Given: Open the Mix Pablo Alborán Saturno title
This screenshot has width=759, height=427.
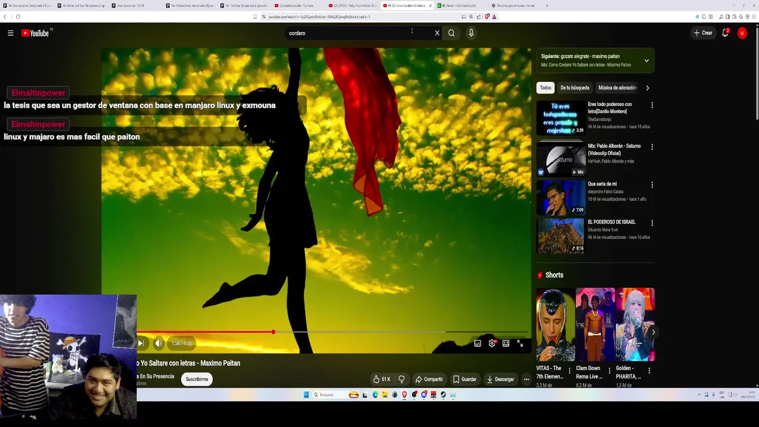Looking at the screenshot, I should click(x=614, y=149).
